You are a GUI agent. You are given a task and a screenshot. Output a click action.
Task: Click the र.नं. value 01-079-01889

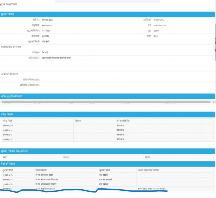[160, 25]
